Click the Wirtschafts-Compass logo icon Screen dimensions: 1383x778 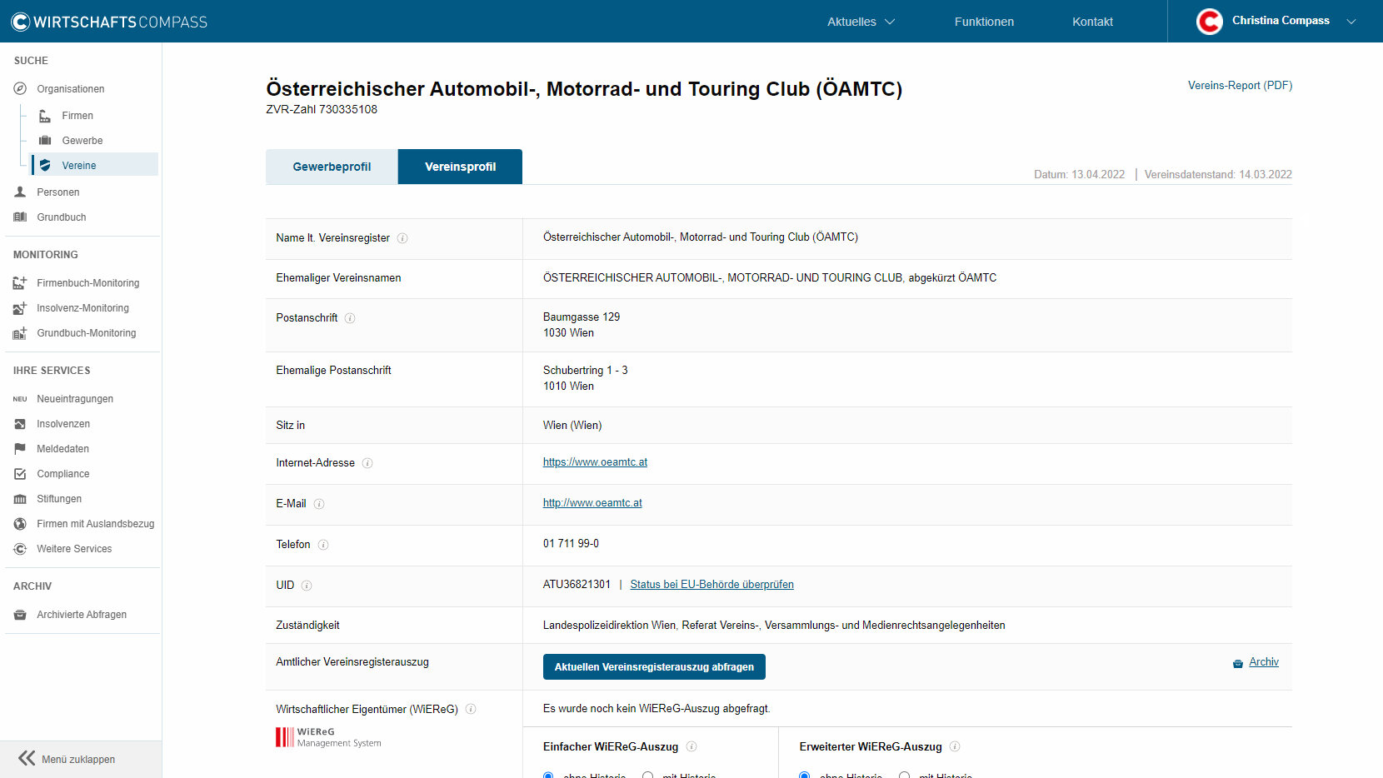20,22
